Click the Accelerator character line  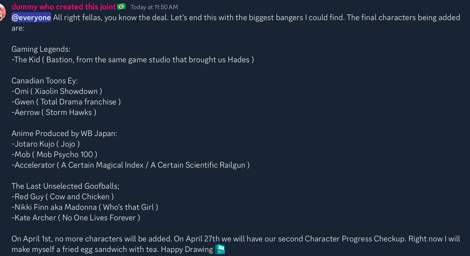click(x=130, y=165)
